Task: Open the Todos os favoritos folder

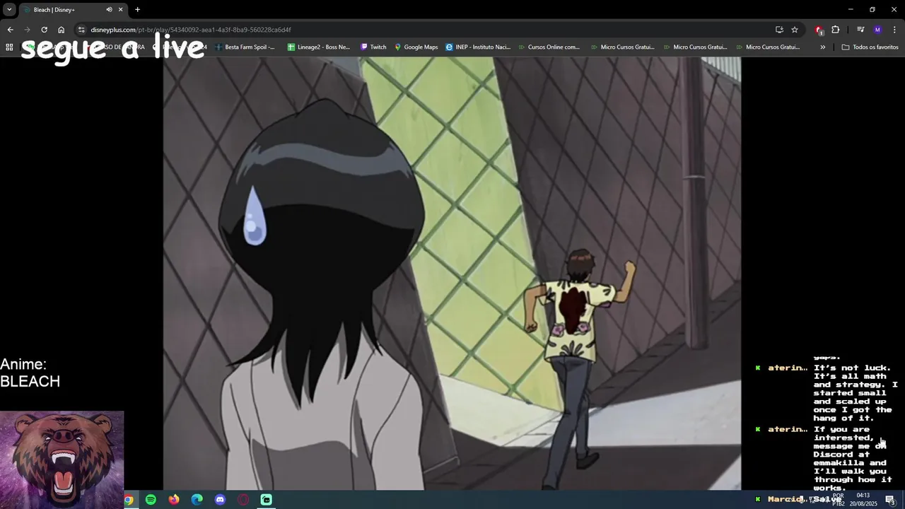Action: tap(870, 47)
